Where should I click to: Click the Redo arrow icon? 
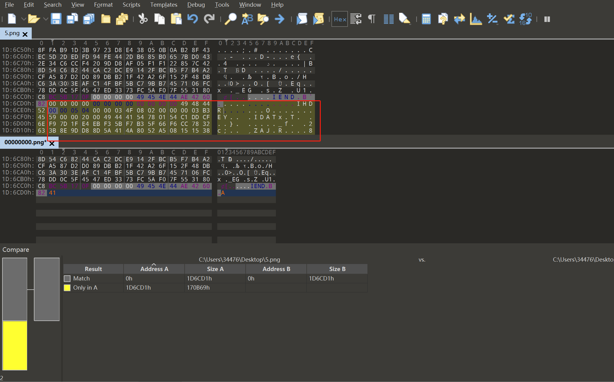pyautogui.click(x=209, y=19)
